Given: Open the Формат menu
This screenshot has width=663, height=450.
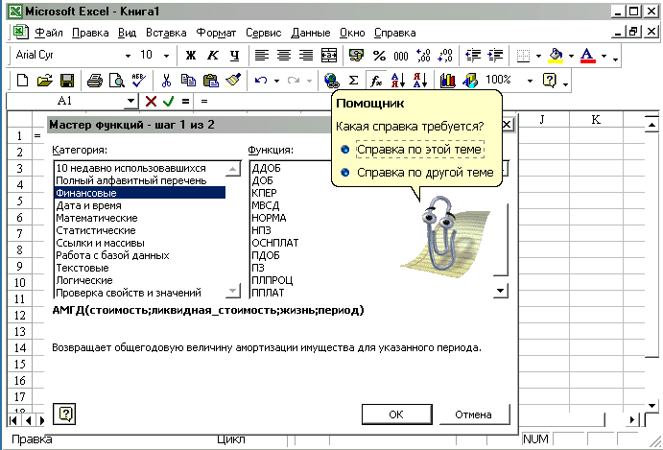Looking at the screenshot, I should point(216,33).
